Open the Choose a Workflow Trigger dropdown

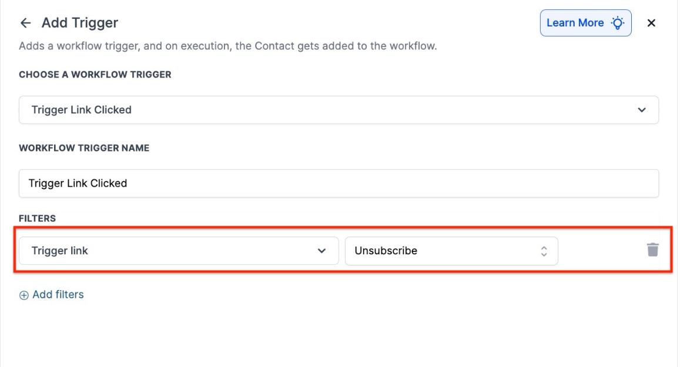338,110
